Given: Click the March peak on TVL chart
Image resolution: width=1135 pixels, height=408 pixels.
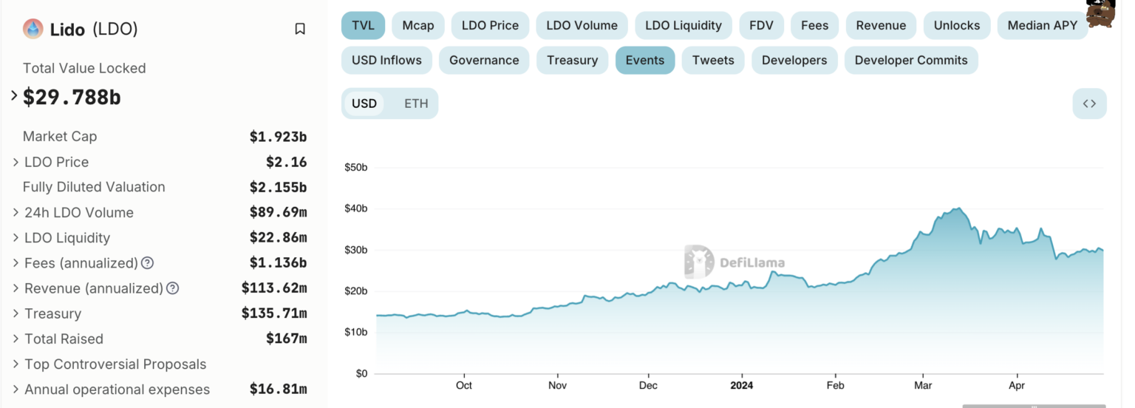Looking at the screenshot, I should (x=958, y=208).
